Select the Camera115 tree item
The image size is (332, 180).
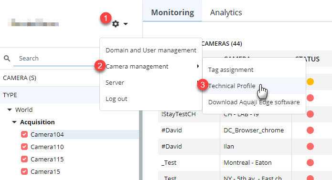(x=47, y=160)
